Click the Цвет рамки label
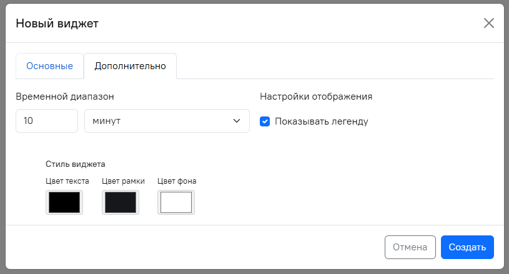The image size is (509, 274). tap(123, 181)
